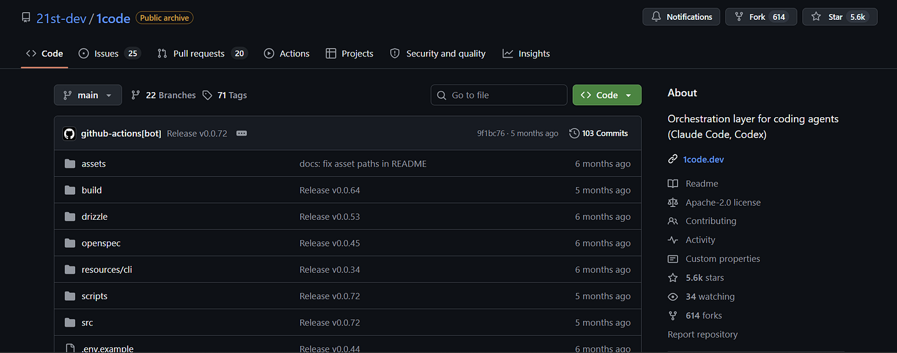
Task: Visit the 1code.dev website link
Action: (704, 159)
